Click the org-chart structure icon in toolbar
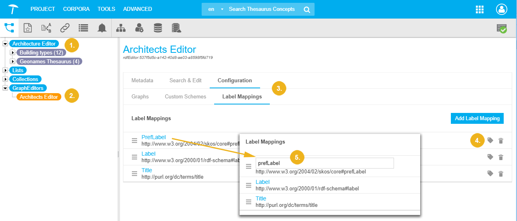 click(121, 28)
